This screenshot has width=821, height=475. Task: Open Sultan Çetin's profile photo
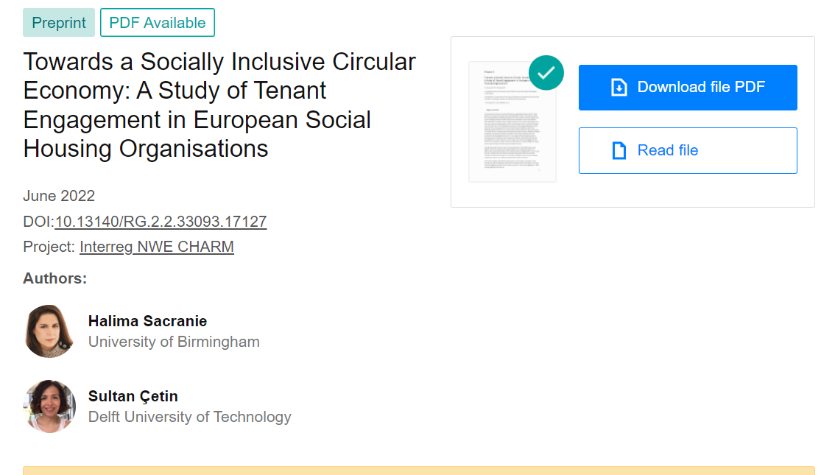point(49,406)
